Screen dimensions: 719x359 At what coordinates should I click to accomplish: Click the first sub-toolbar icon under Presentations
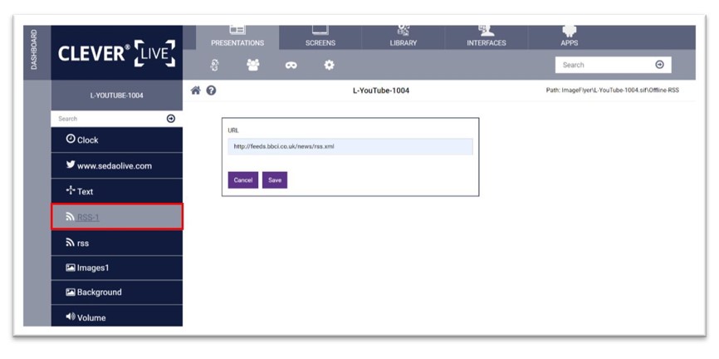[x=214, y=65]
